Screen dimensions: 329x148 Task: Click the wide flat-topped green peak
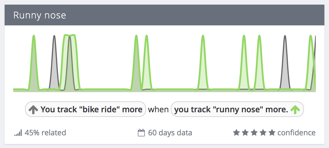click(x=70, y=62)
